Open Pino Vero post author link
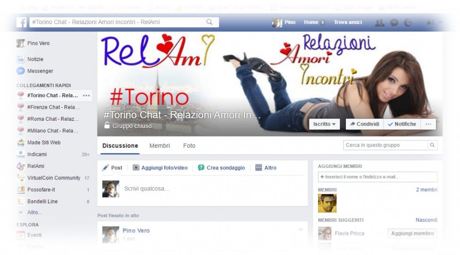The image size is (460, 255). (x=136, y=231)
